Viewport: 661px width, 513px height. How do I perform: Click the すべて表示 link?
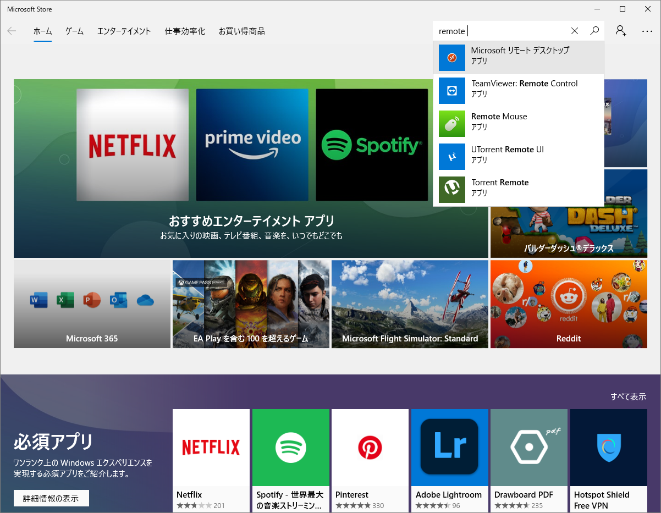628,396
